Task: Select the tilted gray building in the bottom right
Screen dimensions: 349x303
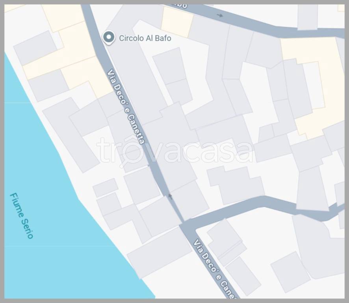Action: pos(290,272)
